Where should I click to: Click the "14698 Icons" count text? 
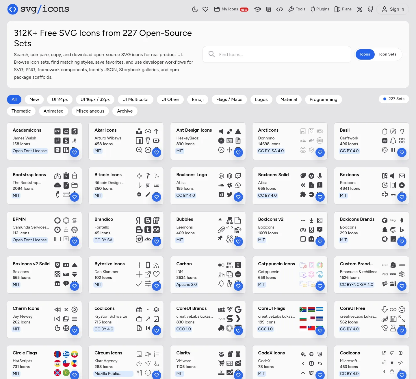[x=269, y=144]
